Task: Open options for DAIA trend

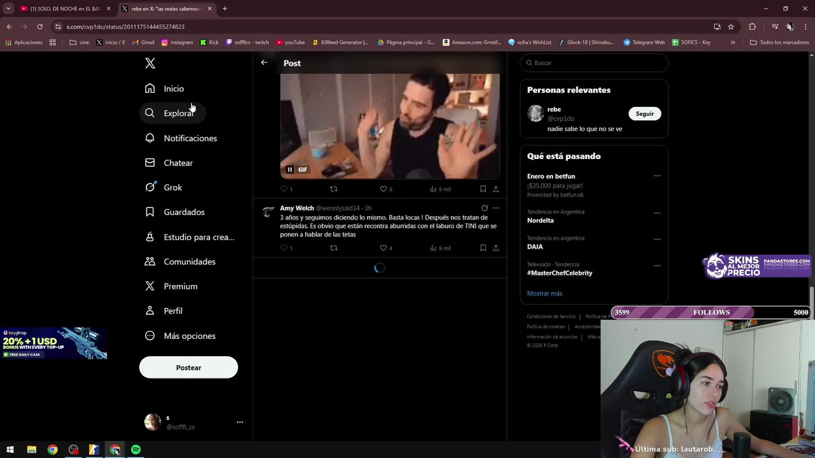Action: click(657, 239)
